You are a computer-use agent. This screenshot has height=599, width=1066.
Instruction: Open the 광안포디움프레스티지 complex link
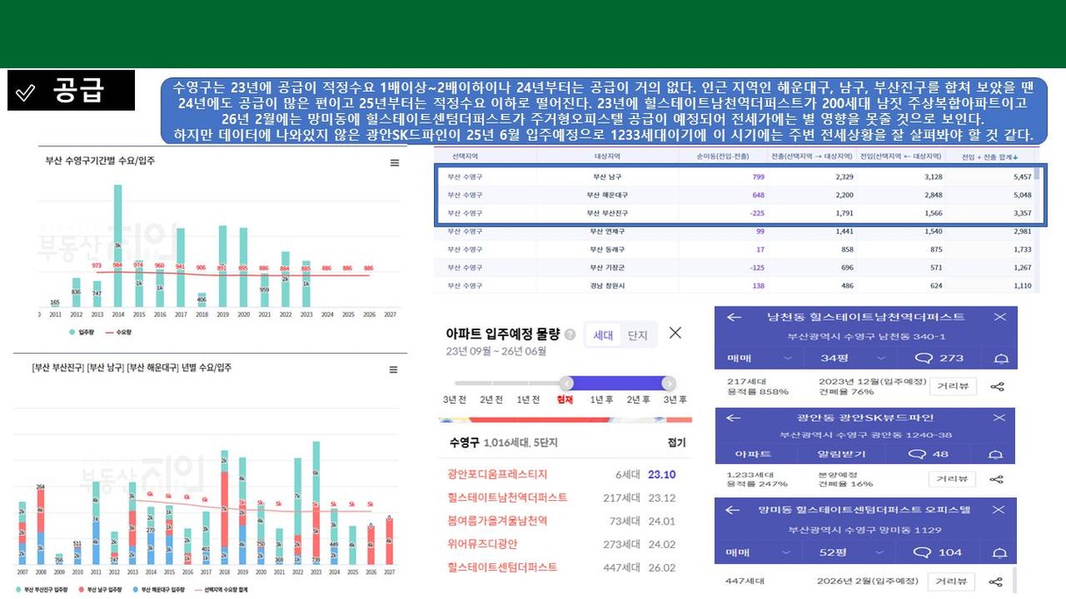497,475
